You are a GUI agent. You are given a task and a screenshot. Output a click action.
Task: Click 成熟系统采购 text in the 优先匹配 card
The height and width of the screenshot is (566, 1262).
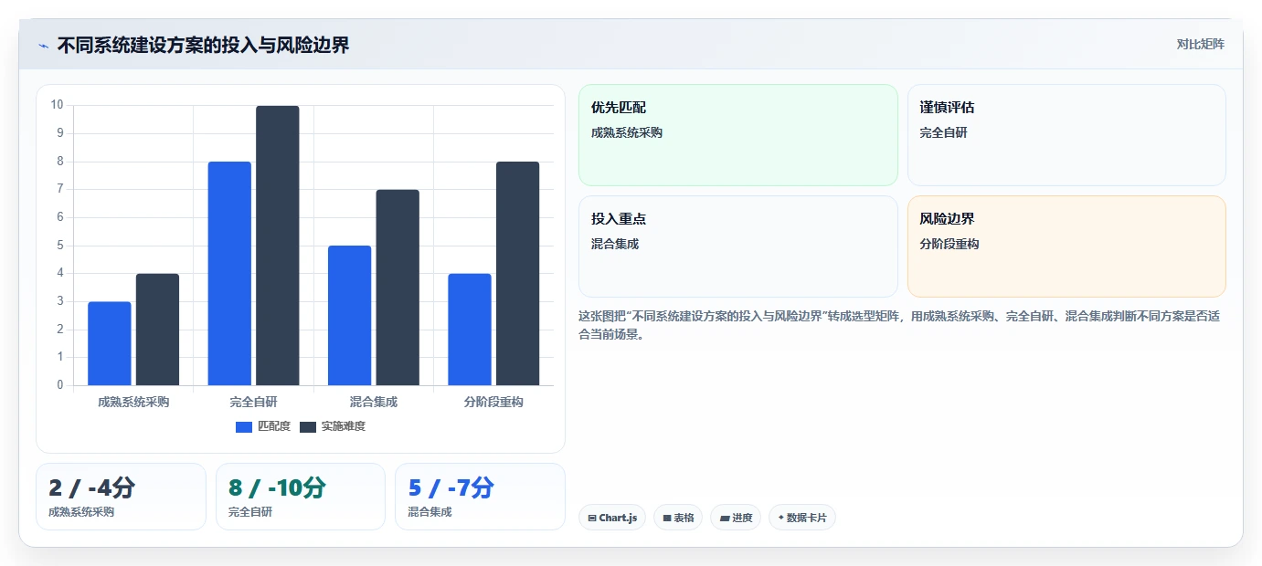[627, 132]
